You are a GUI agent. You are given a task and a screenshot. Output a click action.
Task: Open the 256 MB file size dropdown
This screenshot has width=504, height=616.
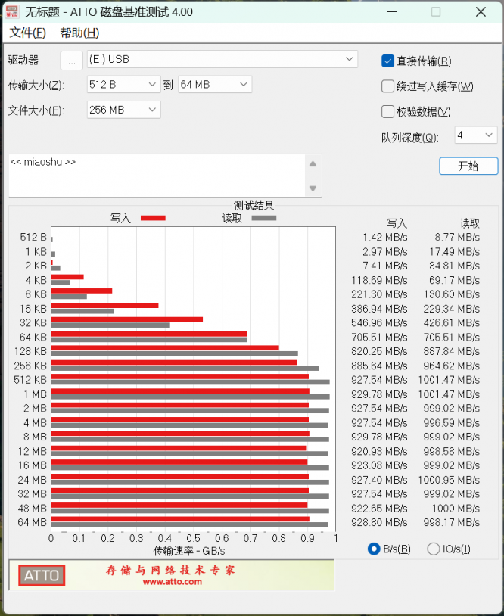pyautogui.click(x=124, y=110)
